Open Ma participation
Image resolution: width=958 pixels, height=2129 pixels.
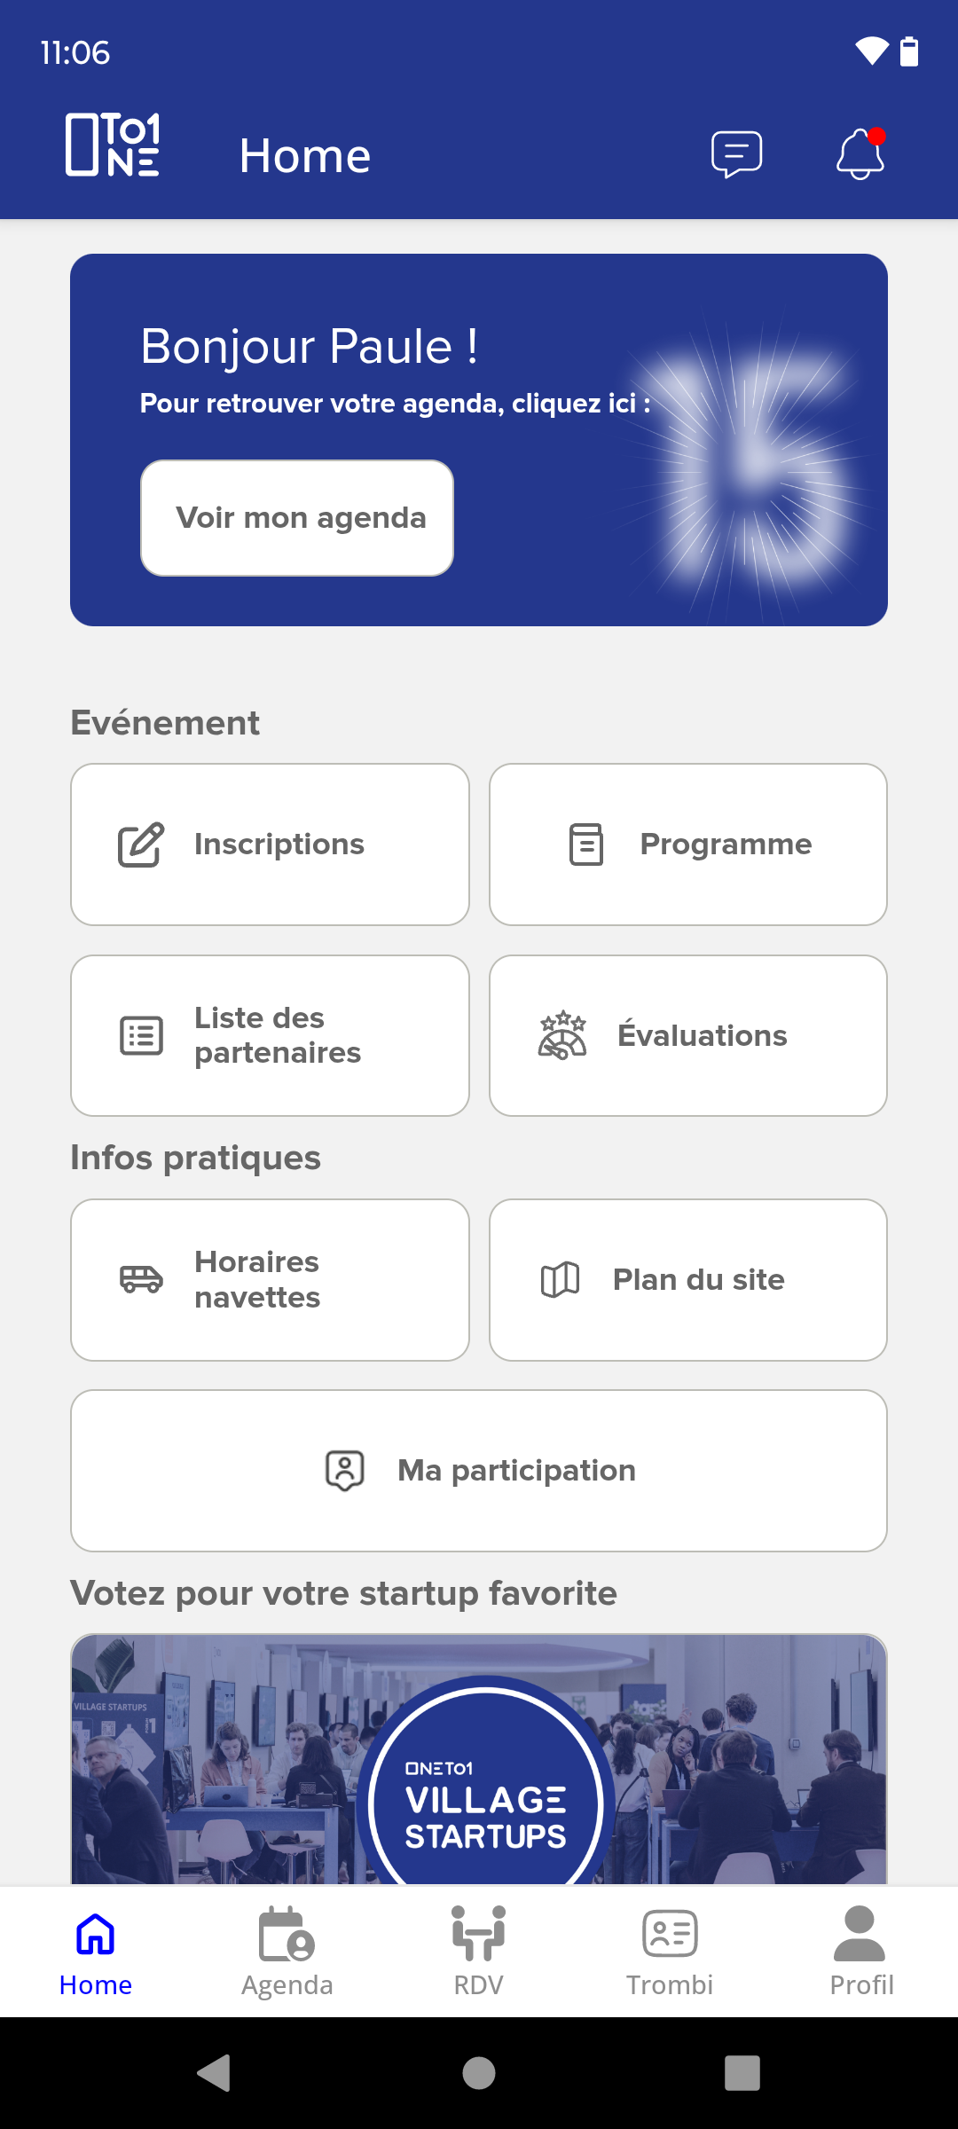[x=479, y=1471]
